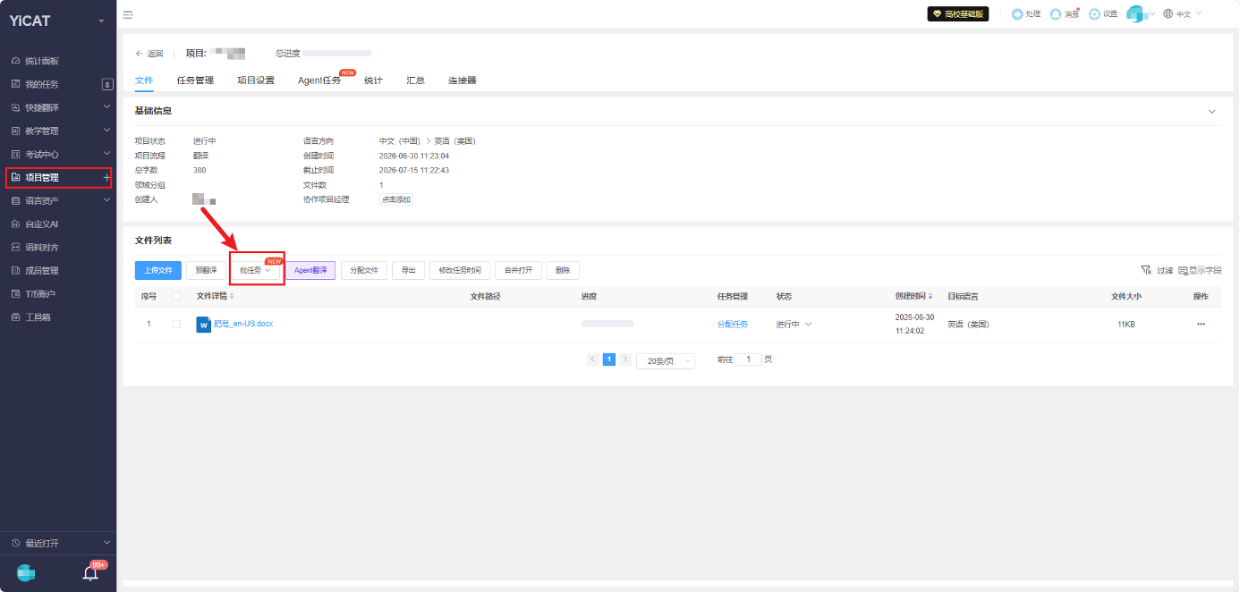Screen dimensions: 1240x592
Task: Switch to the 任务管理 tab
Action: [195, 80]
